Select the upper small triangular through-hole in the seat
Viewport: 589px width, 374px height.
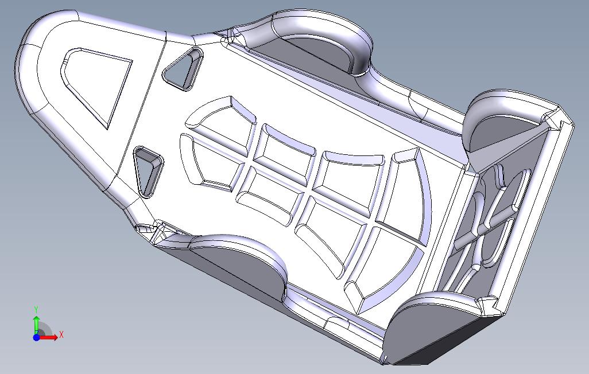183,69
